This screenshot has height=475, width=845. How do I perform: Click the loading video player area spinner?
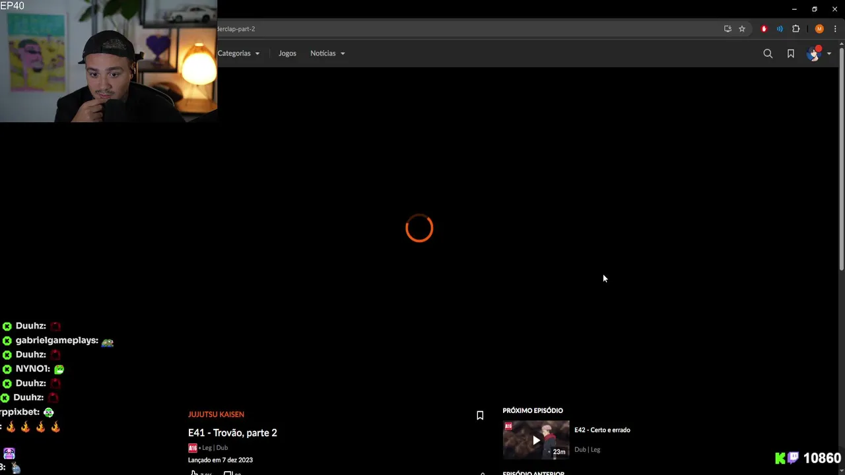tap(419, 228)
